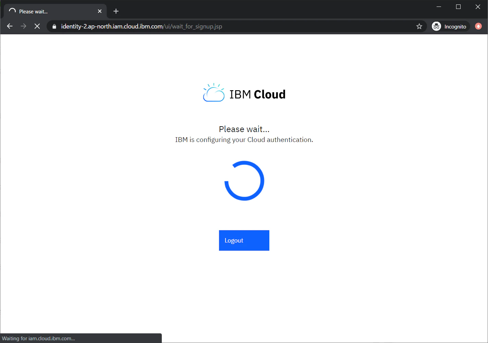This screenshot has width=488, height=343.
Task: Click "Waiting for iam.cloud.ibm.com..." status text
Action: (38, 339)
